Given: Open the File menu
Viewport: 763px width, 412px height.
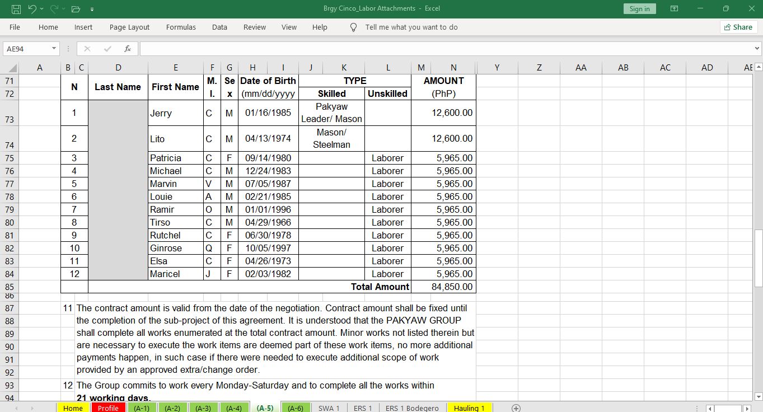Looking at the screenshot, I should (x=15, y=27).
